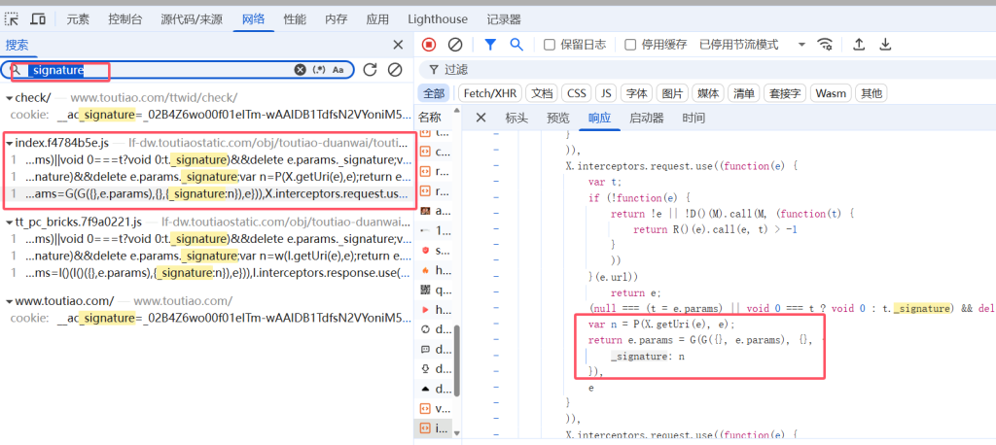Collapse index.f4784b5e.js search results
The height and width of the screenshot is (445, 996).
(9, 143)
